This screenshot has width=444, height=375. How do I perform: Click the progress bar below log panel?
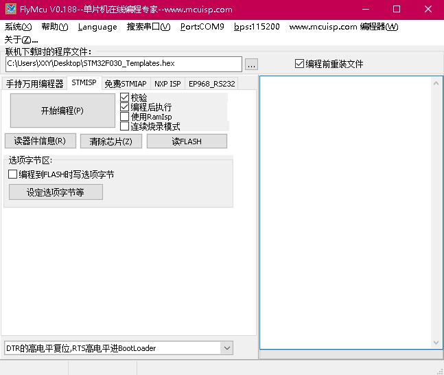point(351,354)
